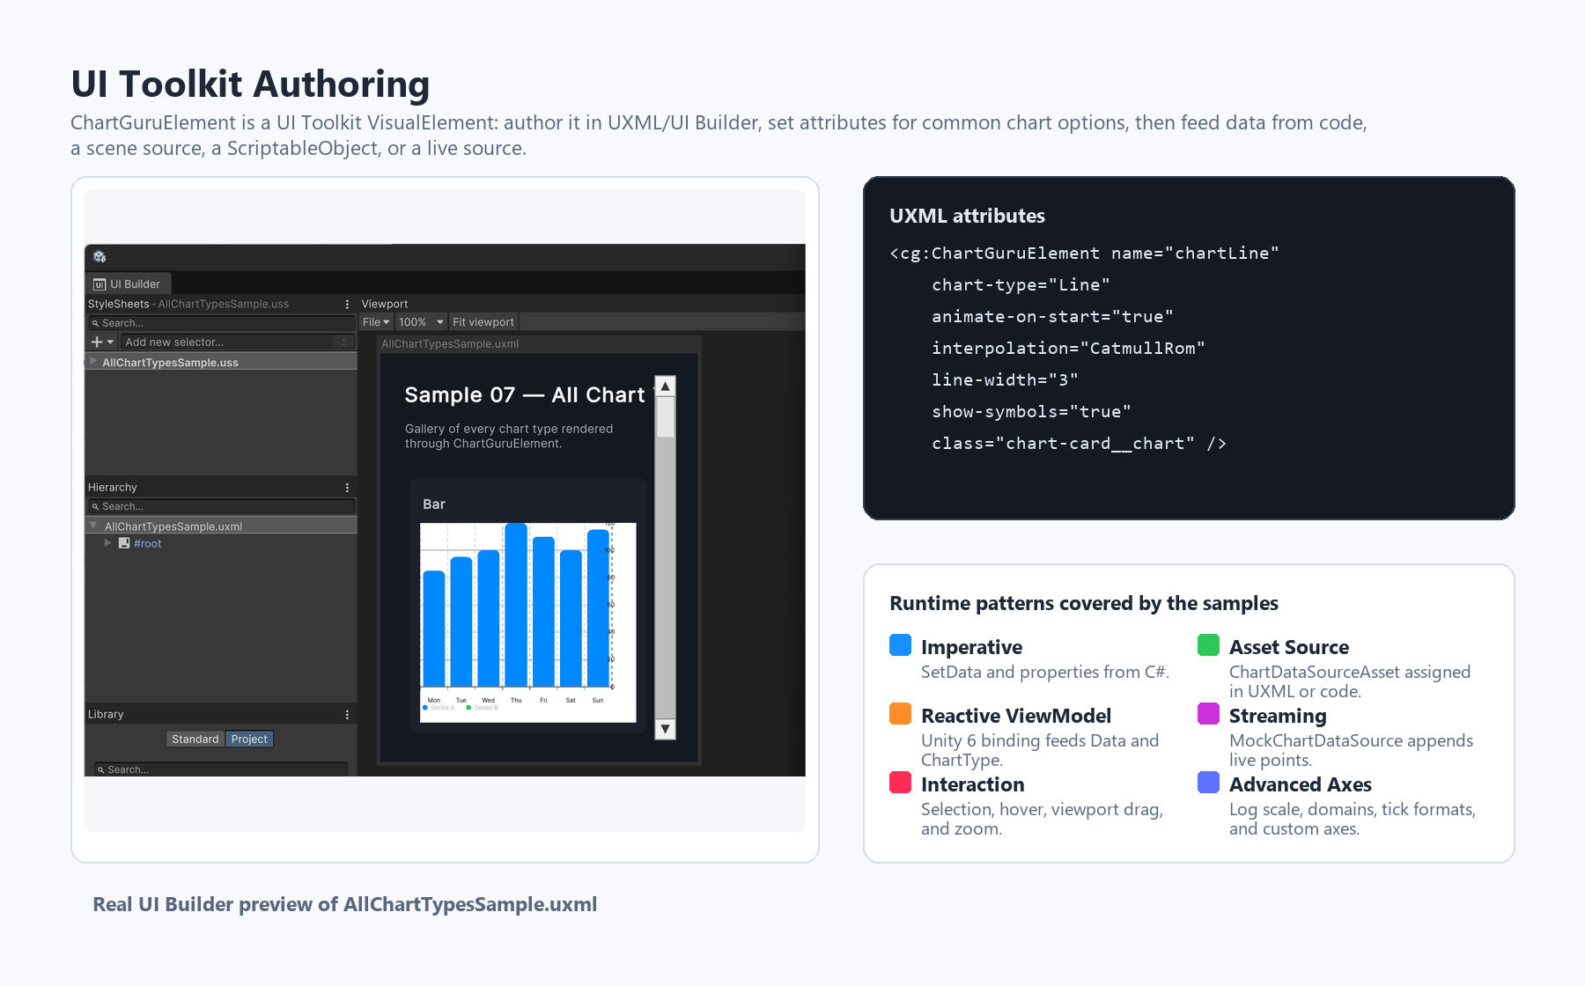Click the Bar chart card label
Screen dimensions: 1585x986
tap(434, 504)
